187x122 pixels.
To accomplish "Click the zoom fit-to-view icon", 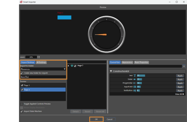I will pyautogui.click(x=38, y=57).
